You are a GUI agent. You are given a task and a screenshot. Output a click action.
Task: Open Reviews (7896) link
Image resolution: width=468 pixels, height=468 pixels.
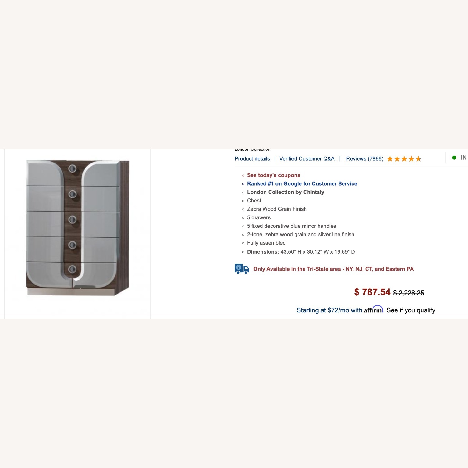364,159
